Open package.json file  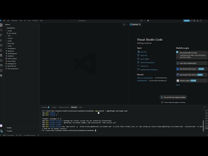pos(12,64)
